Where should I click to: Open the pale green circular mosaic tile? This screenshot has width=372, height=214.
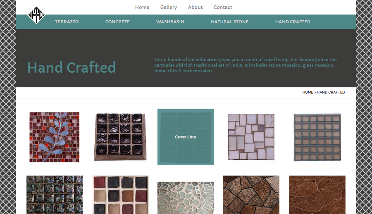coord(186,198)
